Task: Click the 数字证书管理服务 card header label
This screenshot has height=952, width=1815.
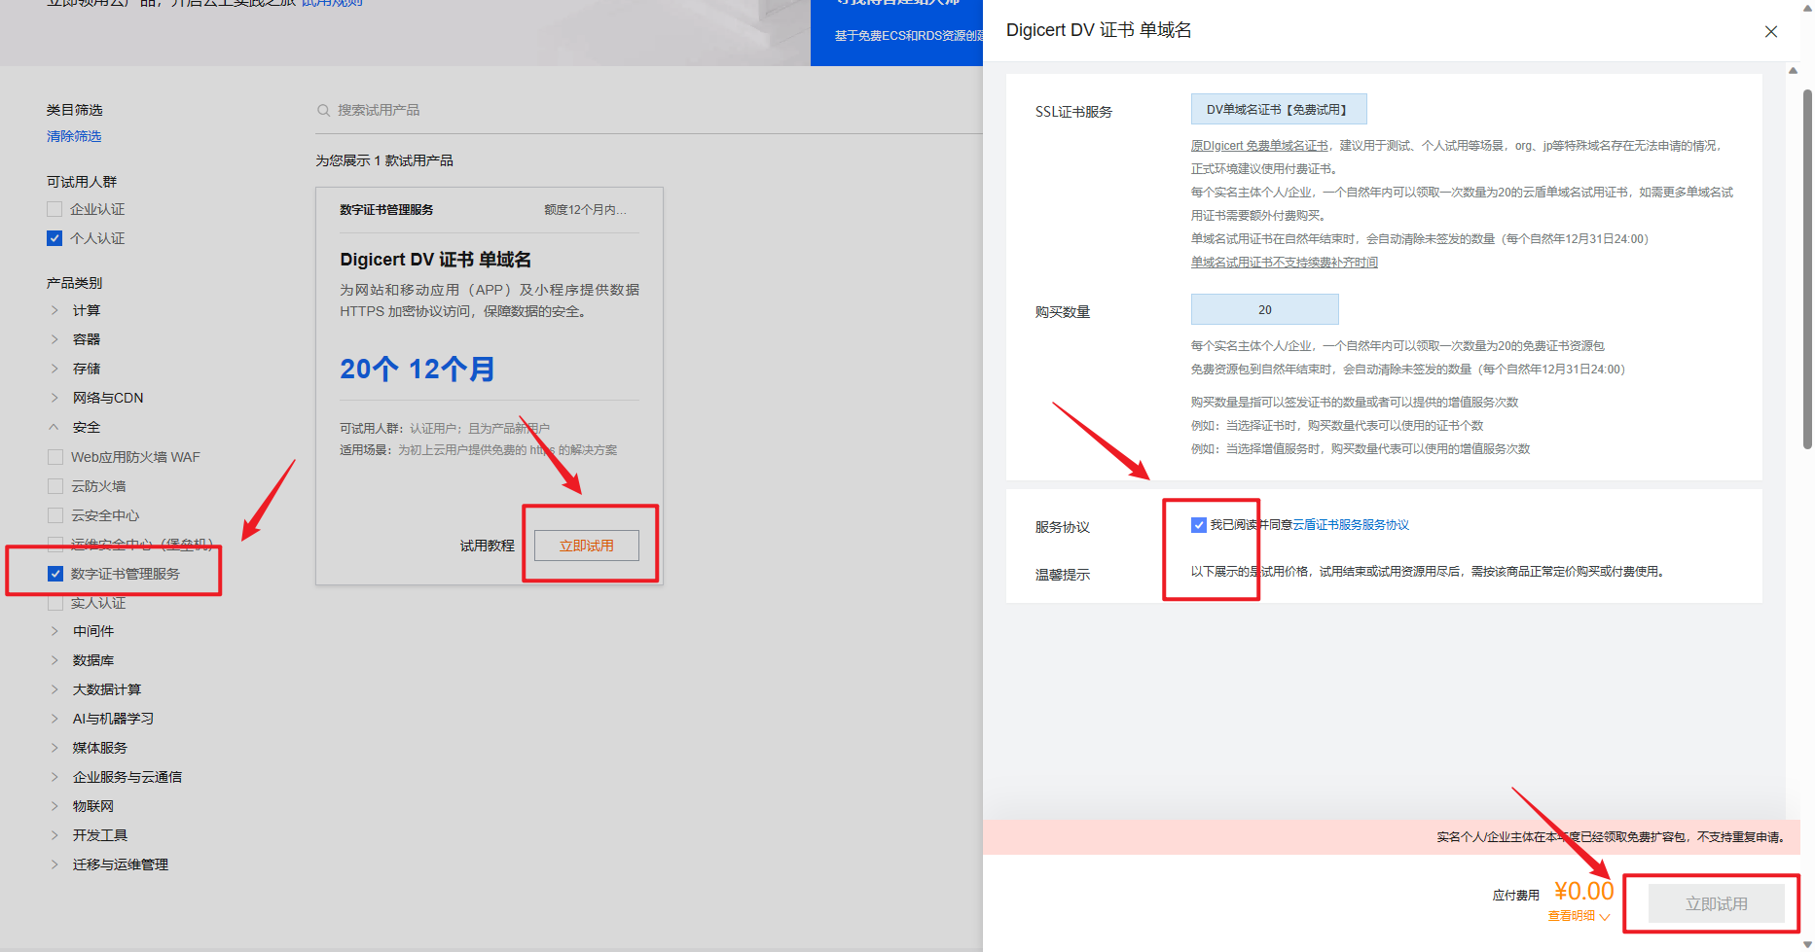Action: tap(386, 210)
